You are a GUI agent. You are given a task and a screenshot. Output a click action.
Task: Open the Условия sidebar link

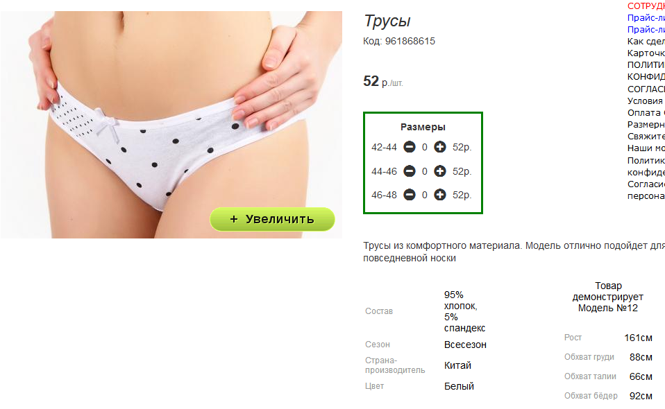(645, 101)
